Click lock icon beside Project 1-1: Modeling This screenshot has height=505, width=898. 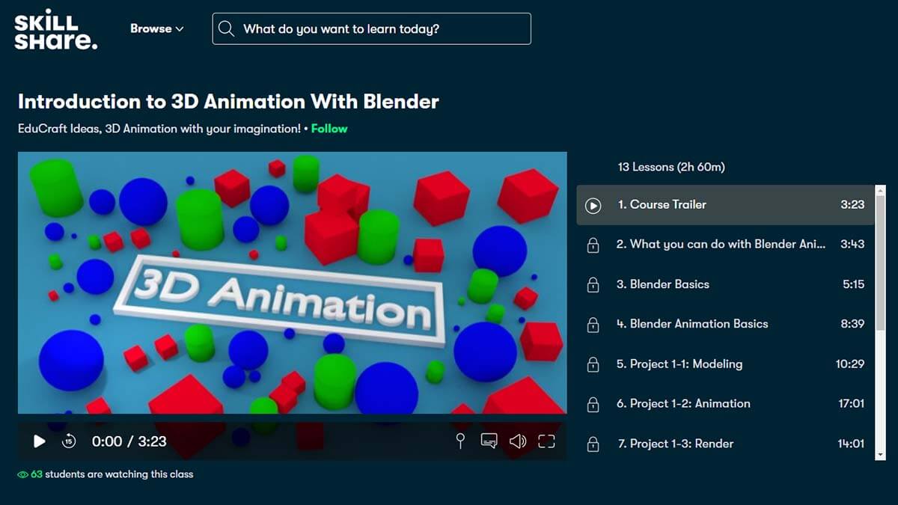[593, 364]
